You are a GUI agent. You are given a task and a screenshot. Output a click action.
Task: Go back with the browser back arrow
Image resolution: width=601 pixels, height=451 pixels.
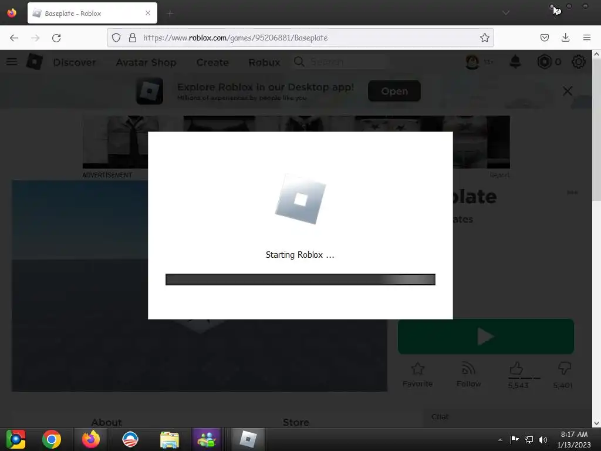click(14, 38)
